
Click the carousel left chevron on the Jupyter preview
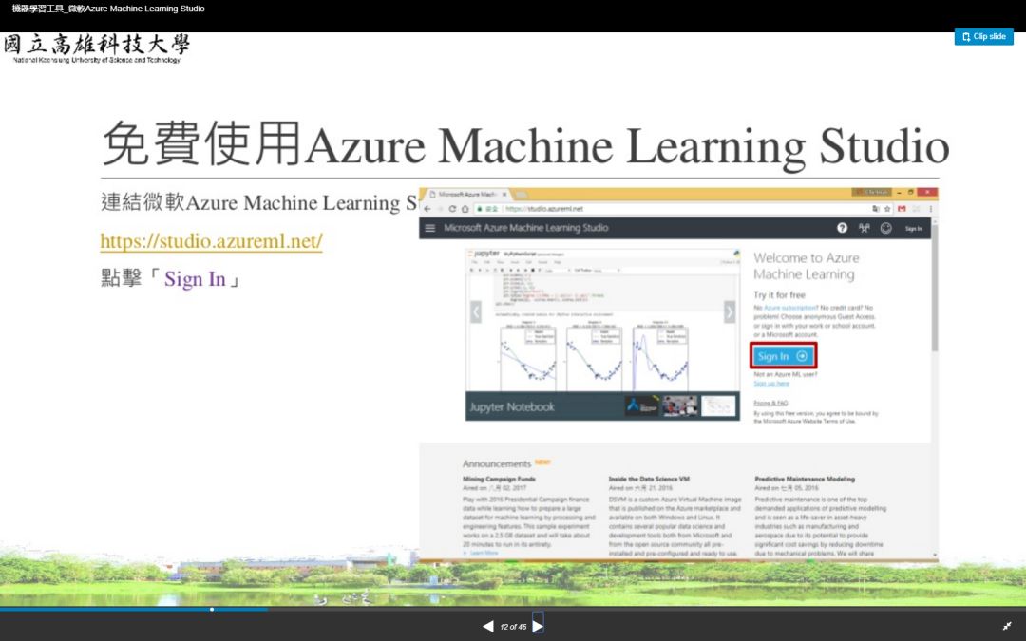[476, 312]
